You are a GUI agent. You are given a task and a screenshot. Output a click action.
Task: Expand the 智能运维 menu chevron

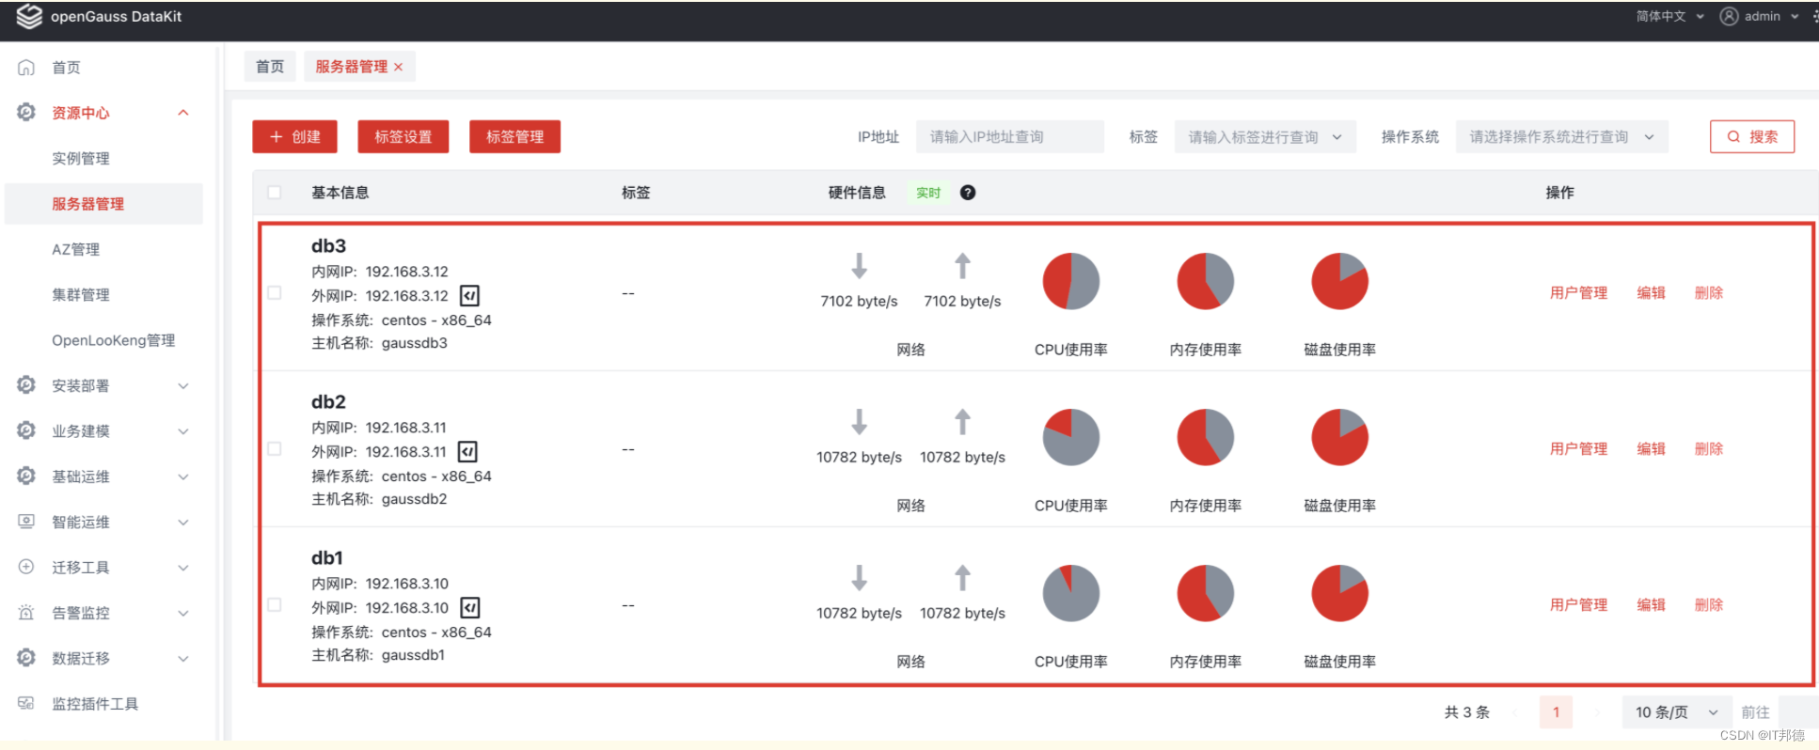pos(183,523)
